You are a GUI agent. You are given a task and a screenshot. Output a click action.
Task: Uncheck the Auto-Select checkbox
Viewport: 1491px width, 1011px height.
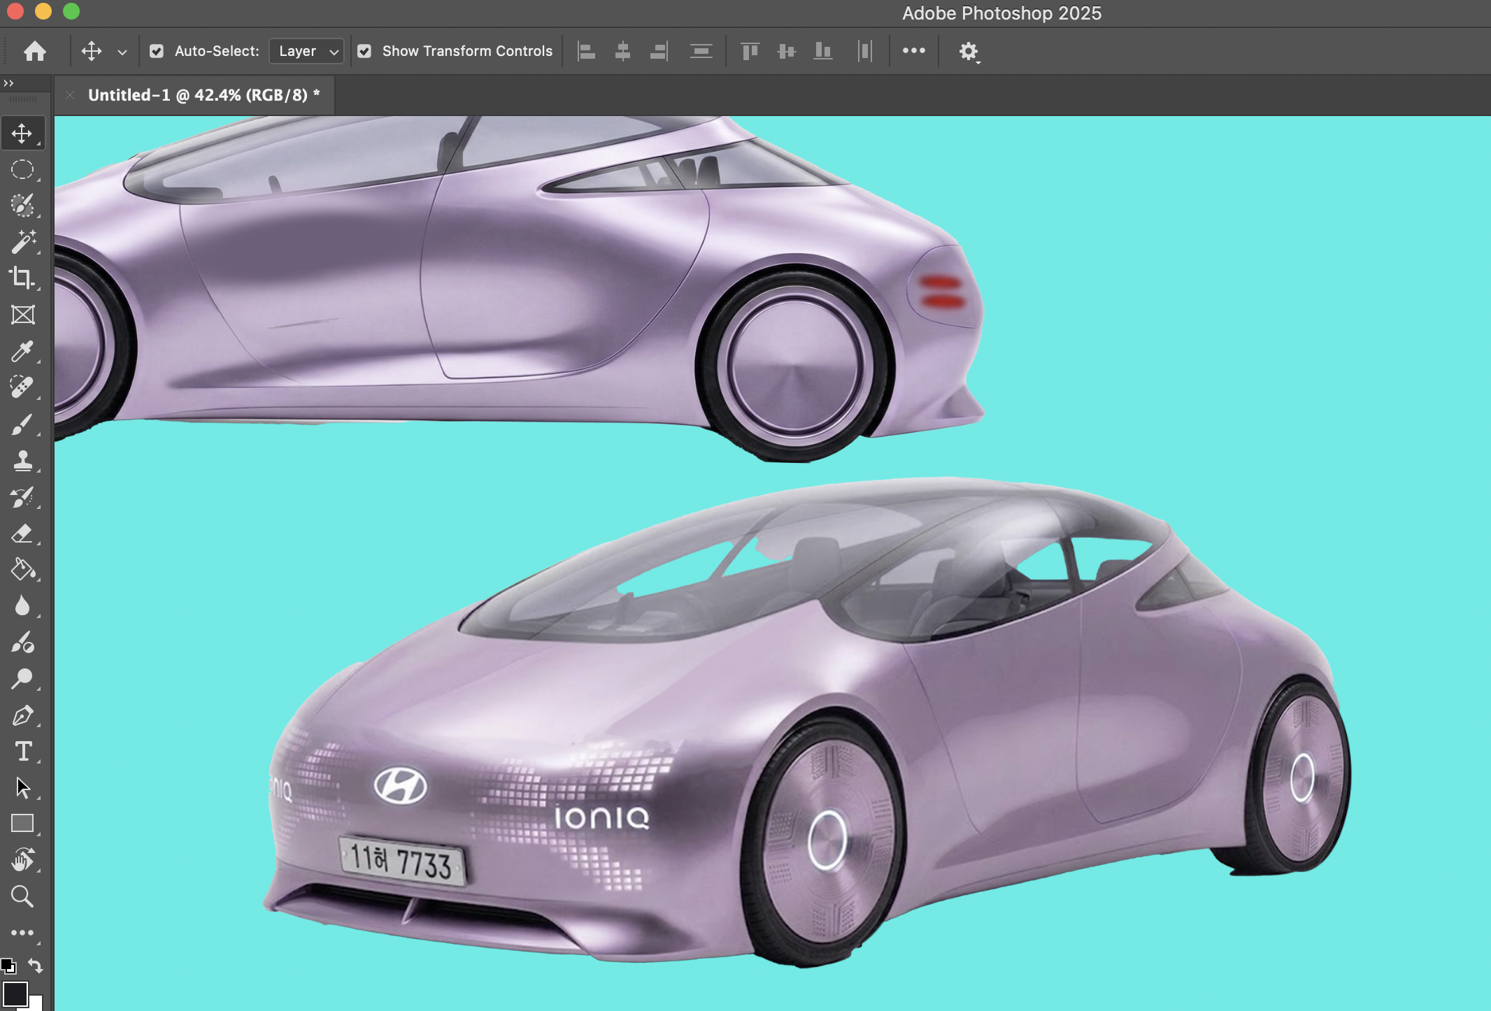[157, 51]
